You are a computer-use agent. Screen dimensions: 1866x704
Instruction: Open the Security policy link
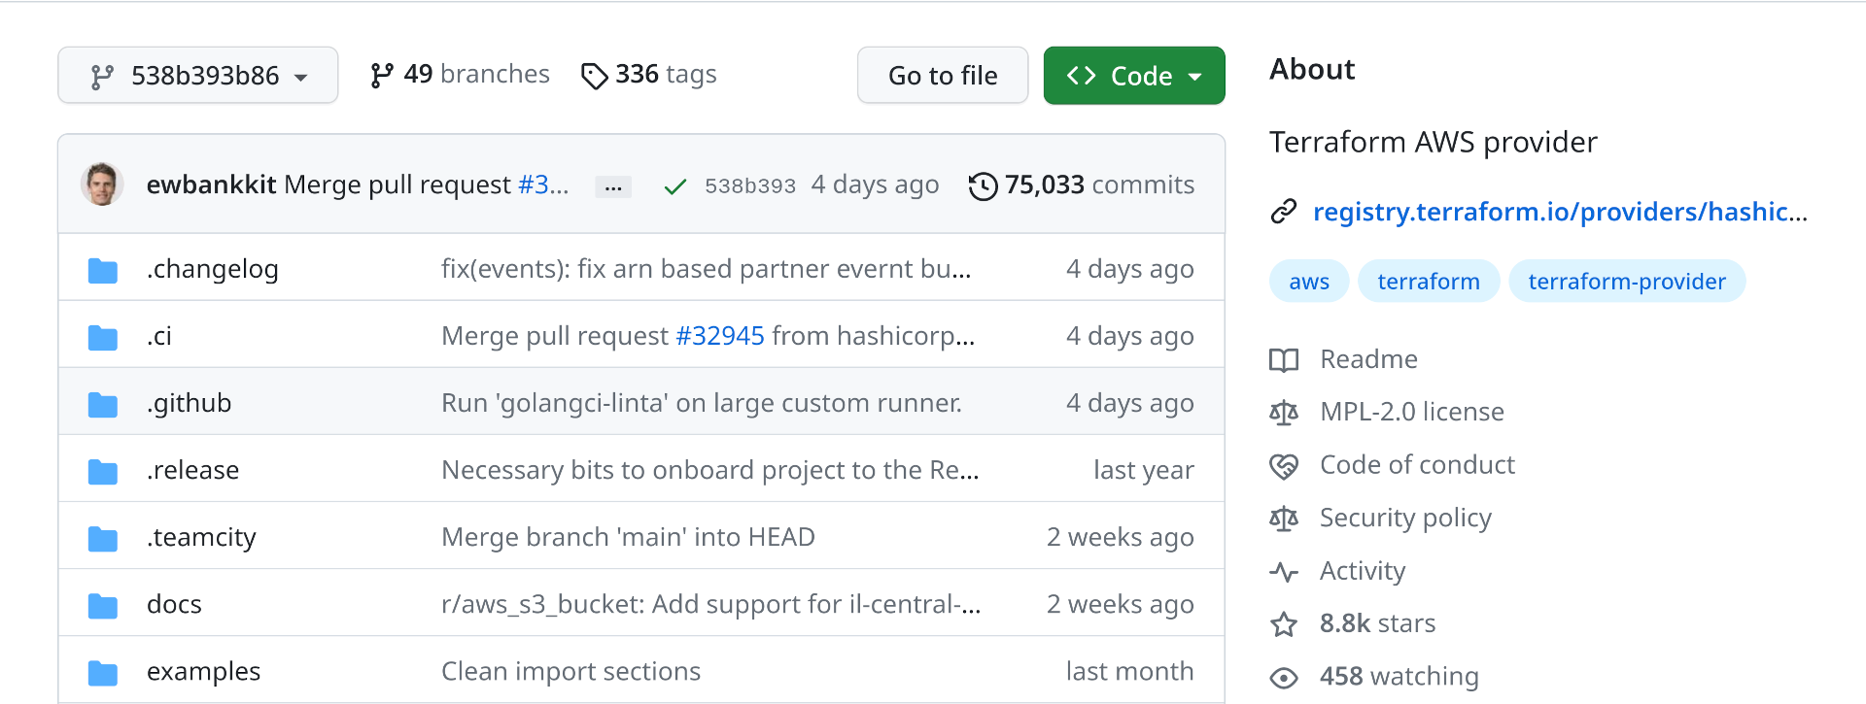pyautogui.click(x=1405, y=519)
